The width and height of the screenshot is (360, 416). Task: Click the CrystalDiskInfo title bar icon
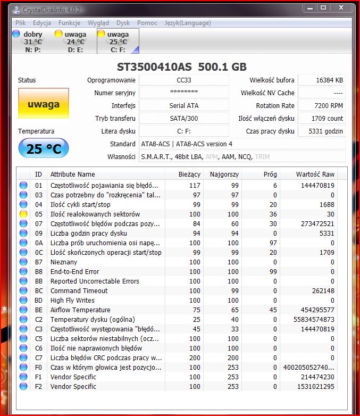16,10
